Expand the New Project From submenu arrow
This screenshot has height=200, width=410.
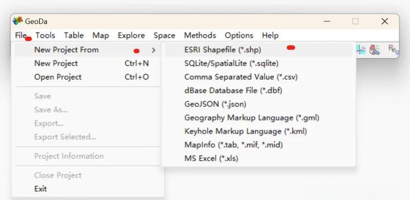point(154,50)
